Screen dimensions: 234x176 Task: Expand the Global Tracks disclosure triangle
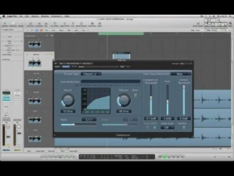(x=25, y=36)
